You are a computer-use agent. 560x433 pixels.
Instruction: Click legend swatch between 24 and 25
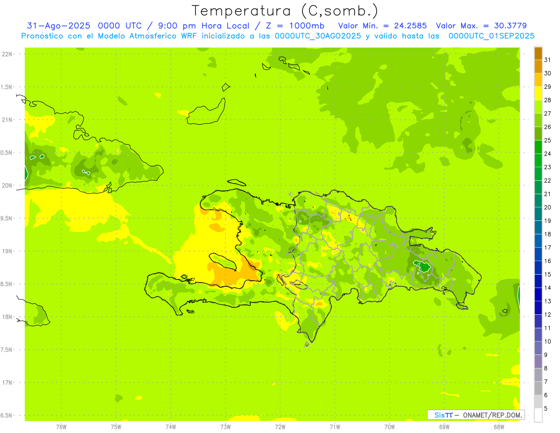tap(538, 147)
